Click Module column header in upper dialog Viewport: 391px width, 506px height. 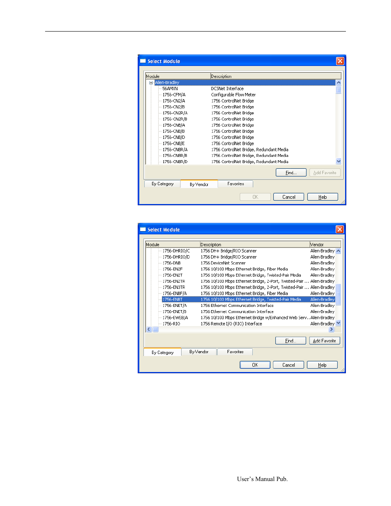(178, 76)
